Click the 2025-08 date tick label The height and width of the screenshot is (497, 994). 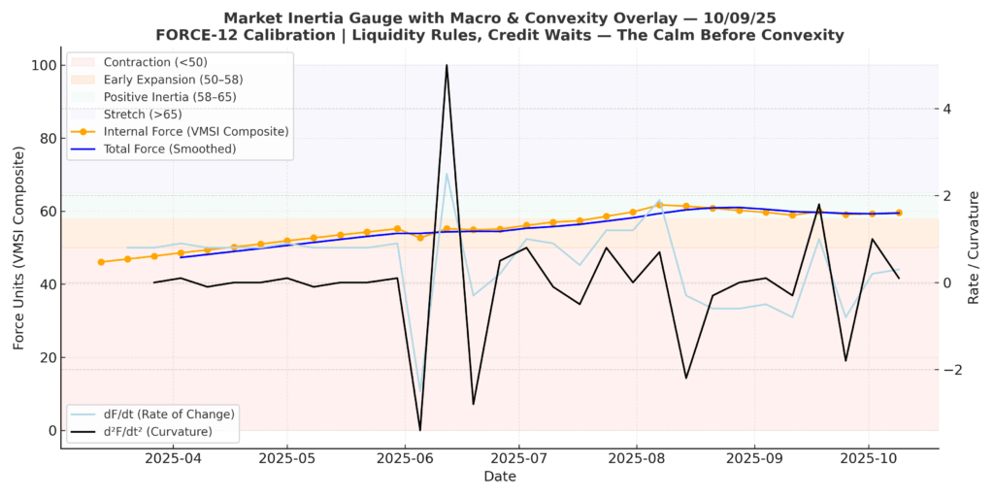637,456
